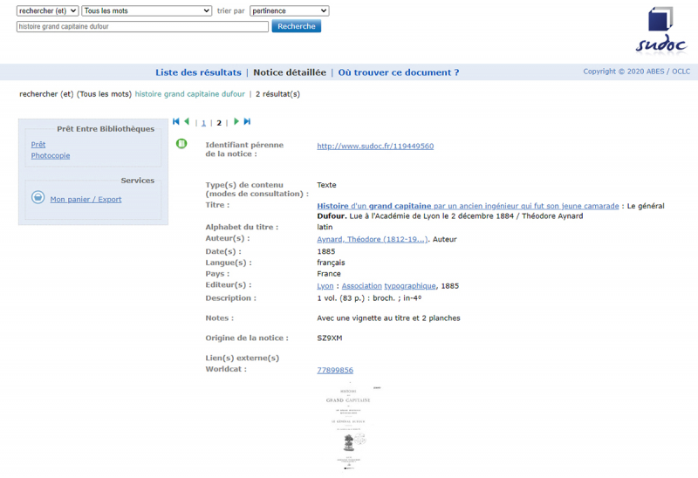Click the language value français
Viewport: 698px width, 478px height.
coord(331,263)
